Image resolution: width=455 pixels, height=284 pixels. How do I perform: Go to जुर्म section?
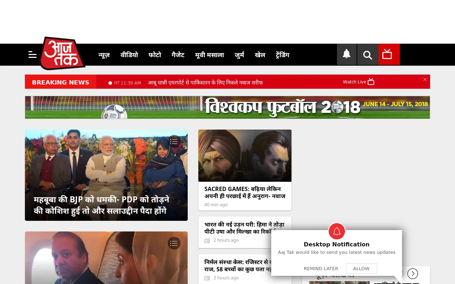tap(239, 55)
